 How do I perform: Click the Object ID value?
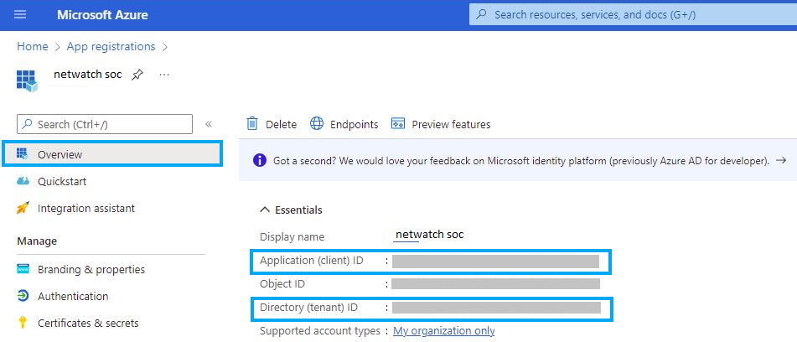coord(495,284)
